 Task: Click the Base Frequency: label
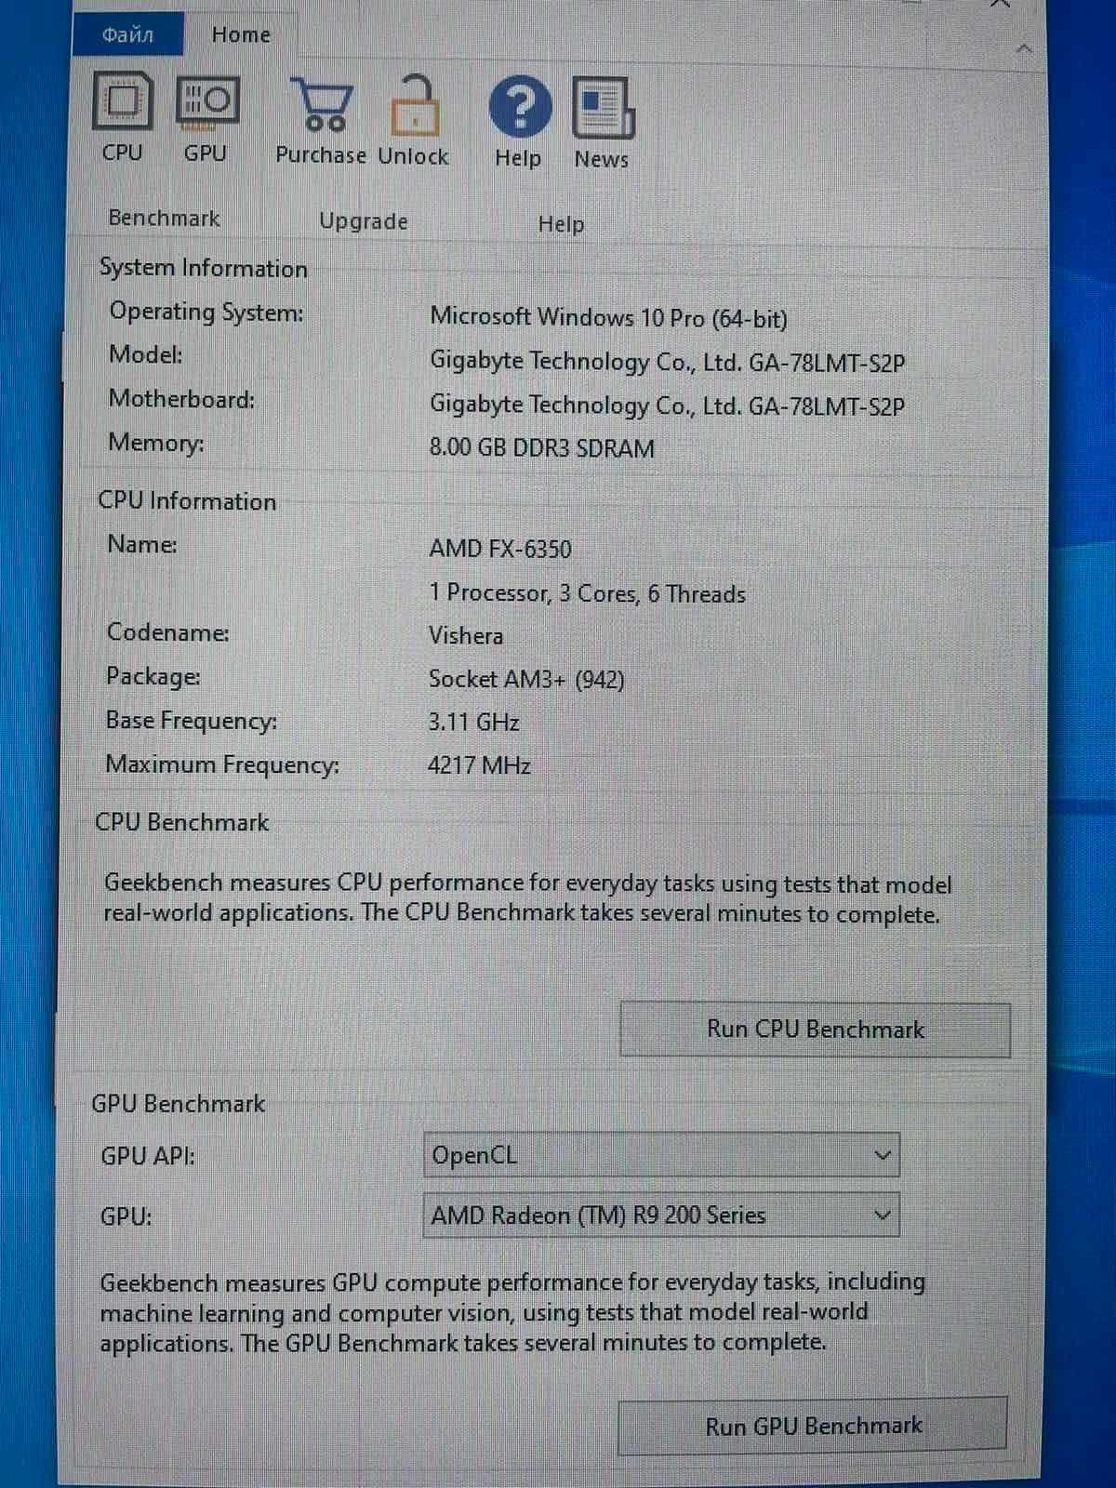coord(192,721)
